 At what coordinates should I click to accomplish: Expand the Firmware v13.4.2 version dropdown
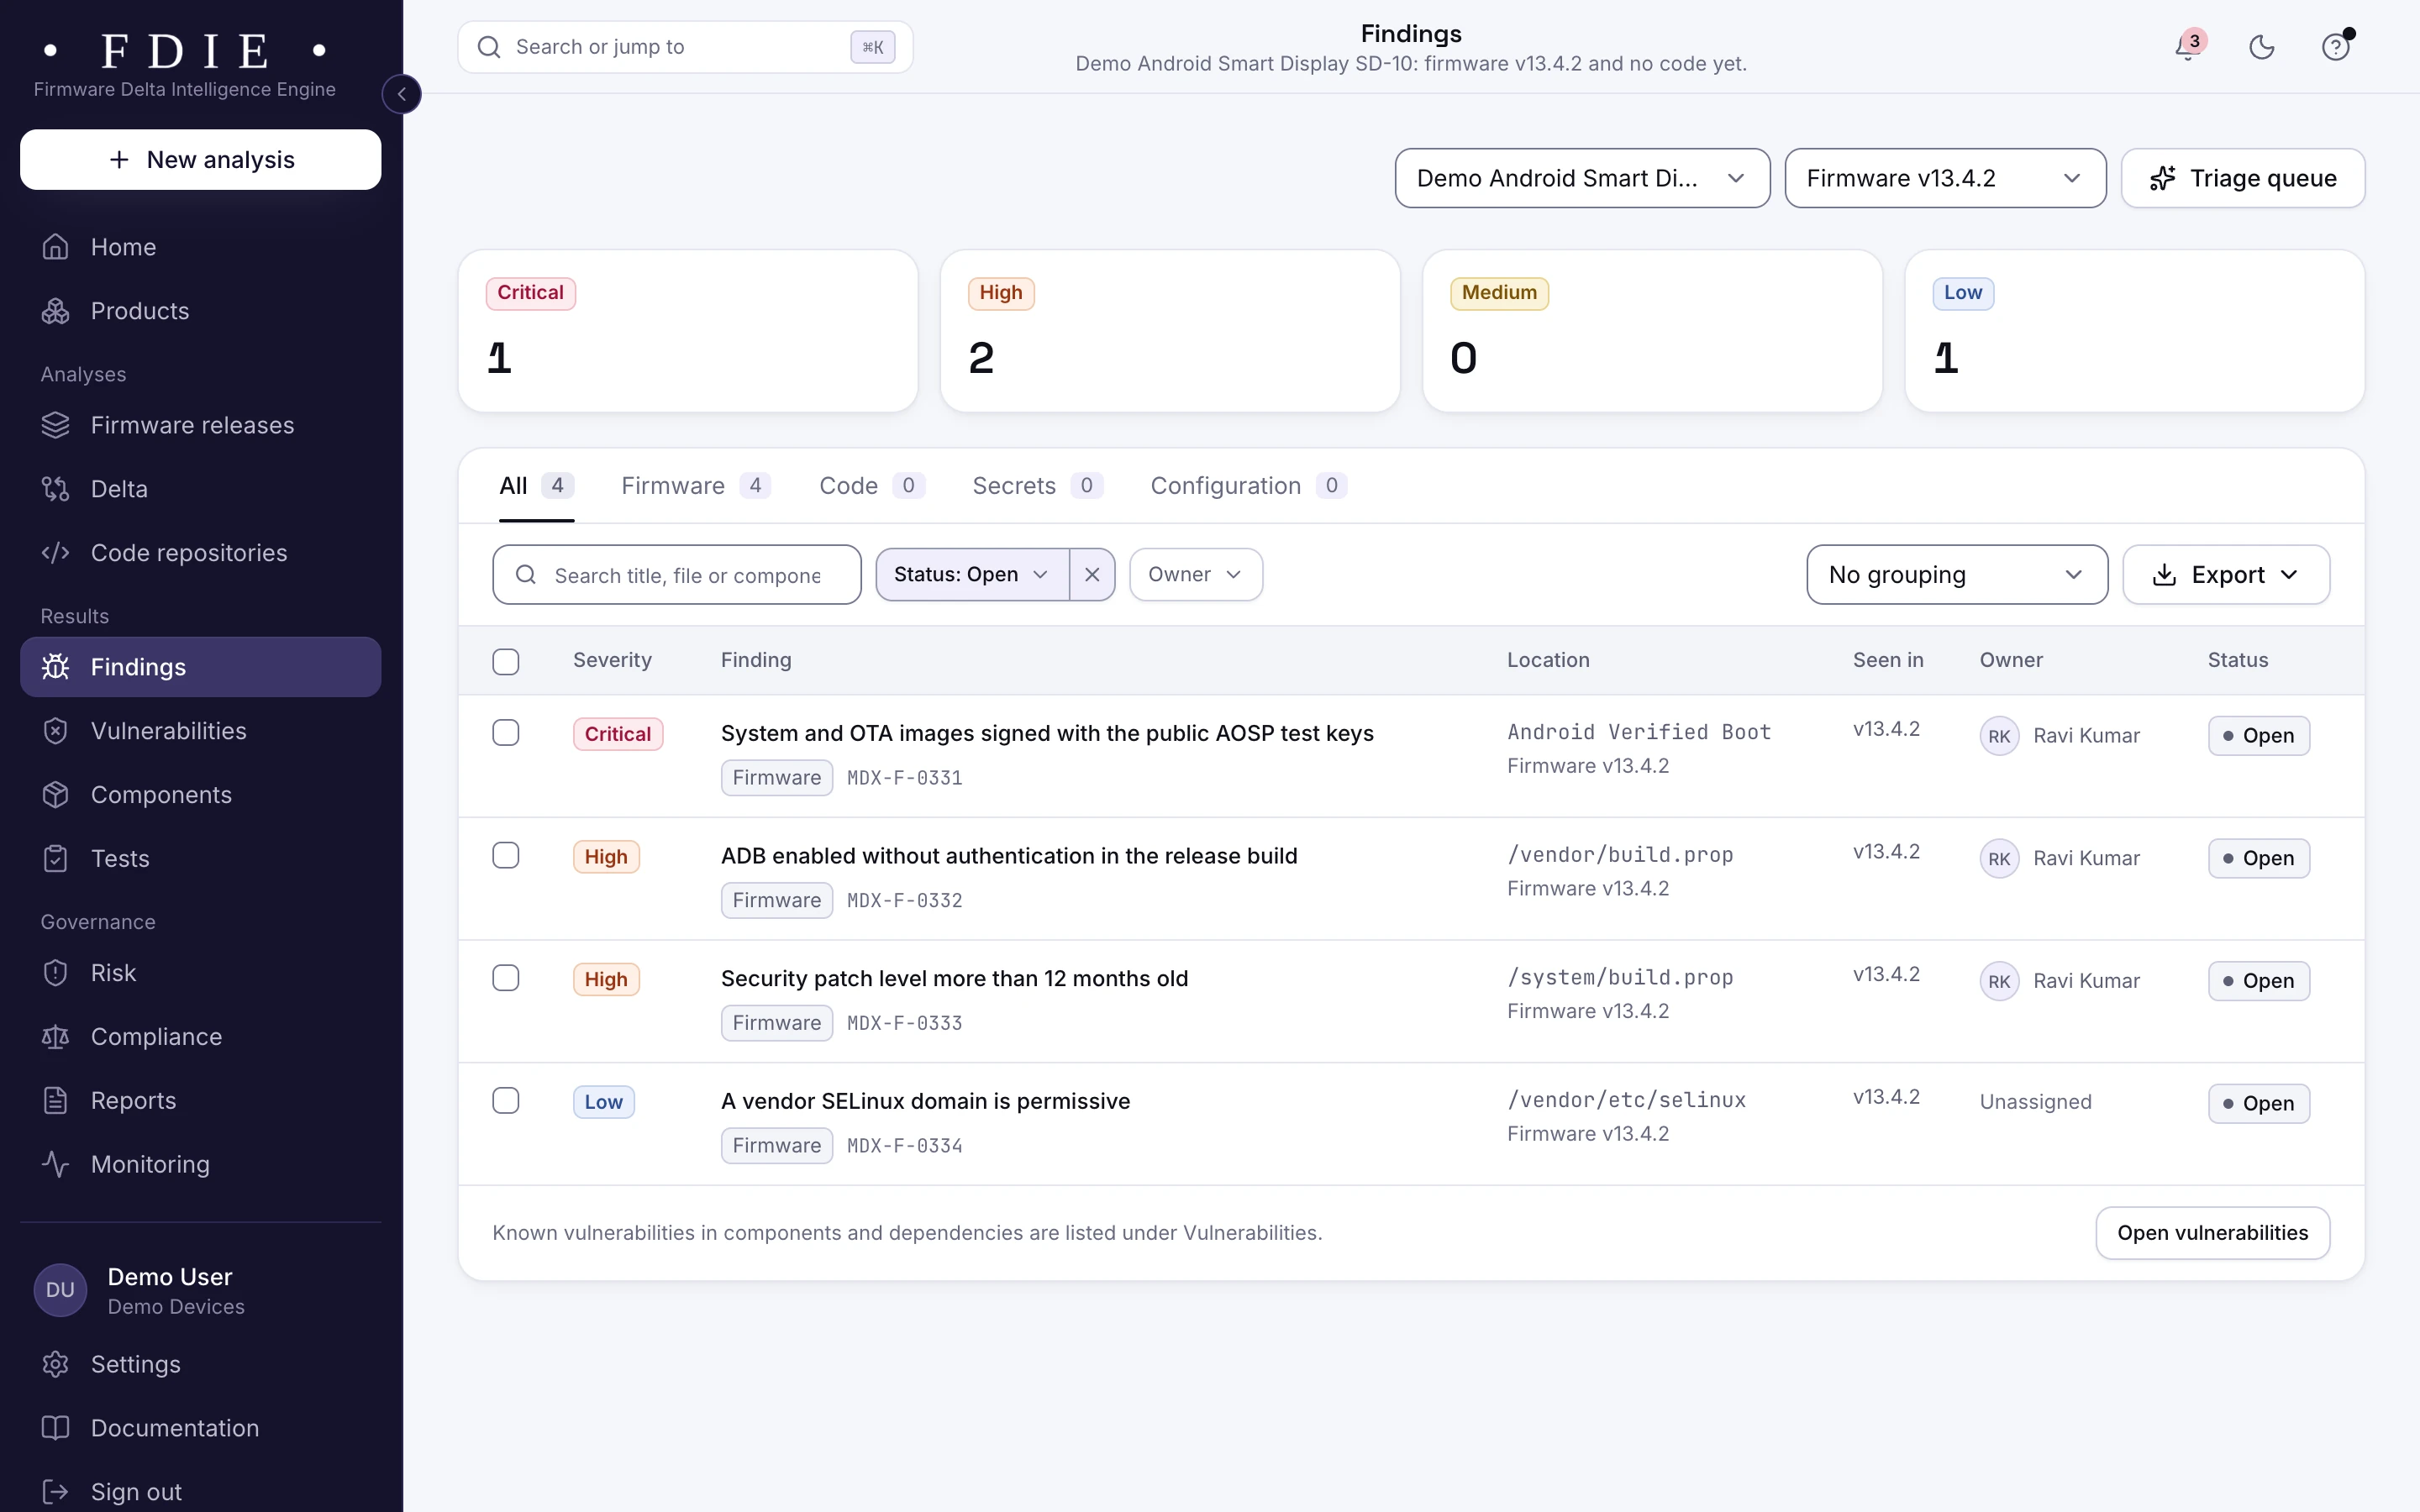point(1945,178)
